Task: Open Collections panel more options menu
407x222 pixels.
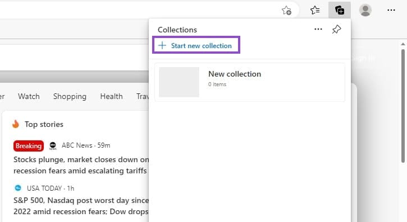Action: 318,29
